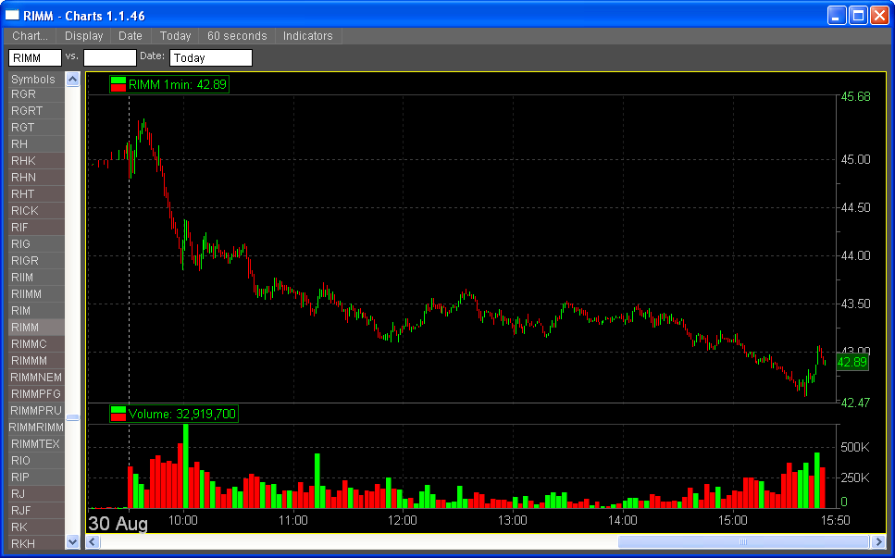Click the window title bar app icon
This screenshot has height=558, width=895.
[12, 16]
